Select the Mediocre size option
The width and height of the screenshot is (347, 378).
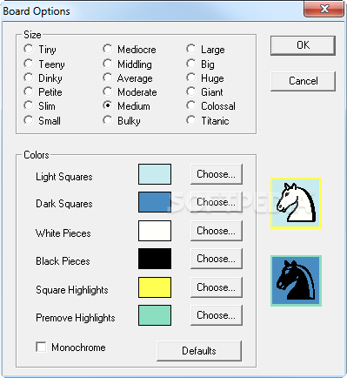tap(107, 49)
